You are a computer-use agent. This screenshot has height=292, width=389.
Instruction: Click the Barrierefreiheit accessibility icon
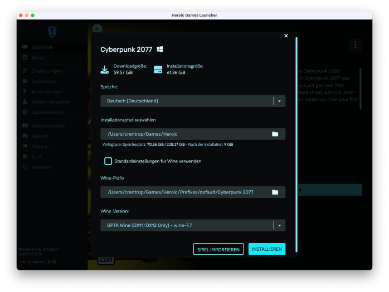click(x=25, y=112)
